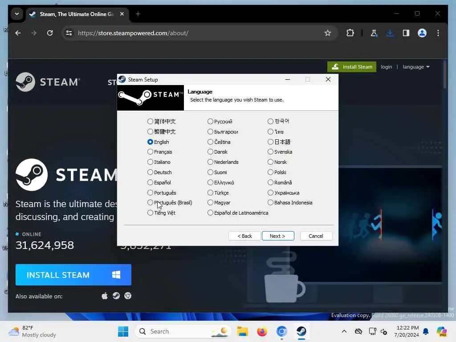The height and width of the screenshot is (342, 456).
Task: Click the Chrome OS icon under Also available on
Action: [128, 296]
